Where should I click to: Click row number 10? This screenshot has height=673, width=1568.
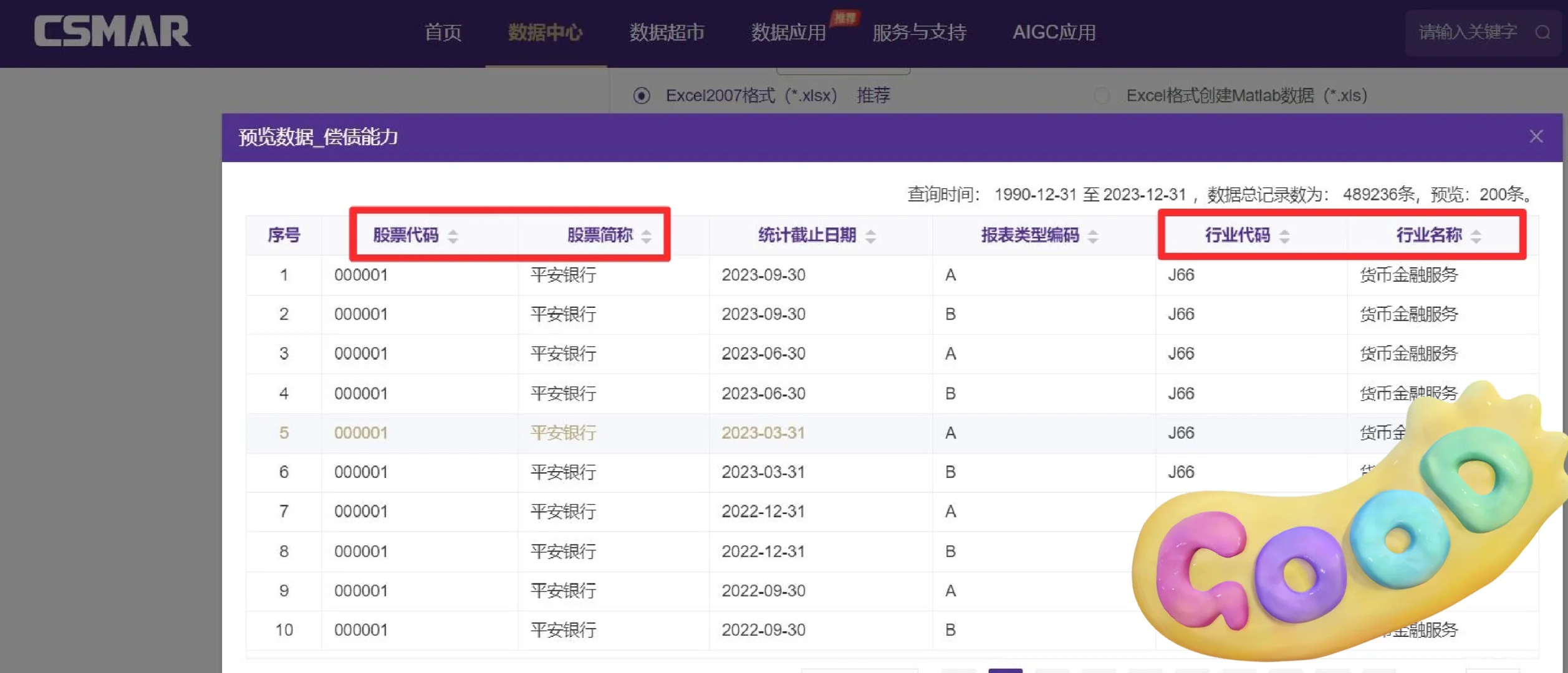pyautogui.click(x=284, y=630)
